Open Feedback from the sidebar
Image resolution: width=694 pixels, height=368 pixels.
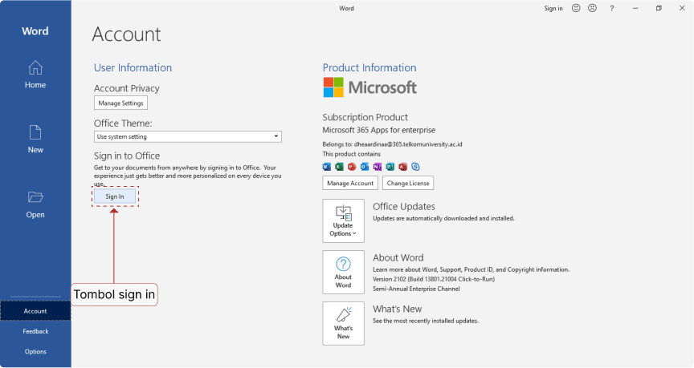(x=35, y=331)
